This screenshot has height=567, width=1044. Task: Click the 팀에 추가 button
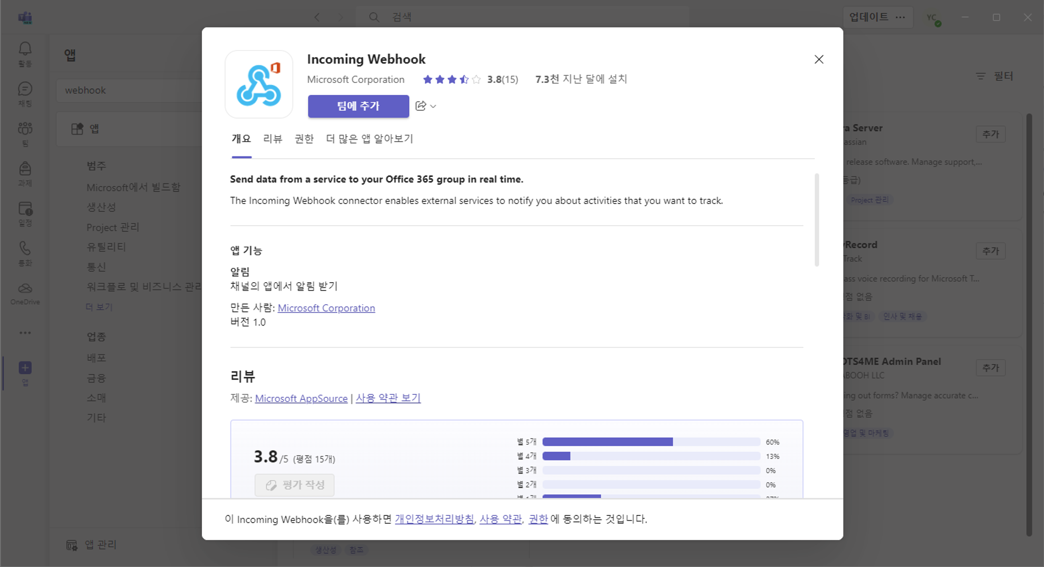click(x=358, y=106)
